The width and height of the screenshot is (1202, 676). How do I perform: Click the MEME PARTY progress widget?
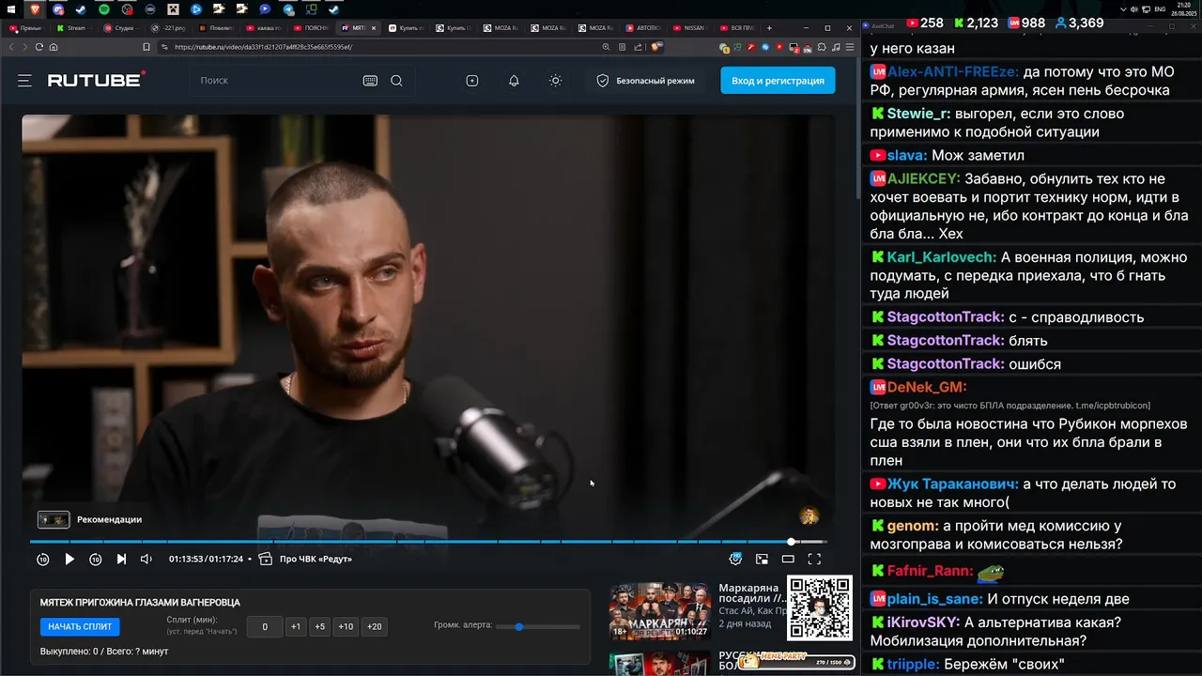797,662
